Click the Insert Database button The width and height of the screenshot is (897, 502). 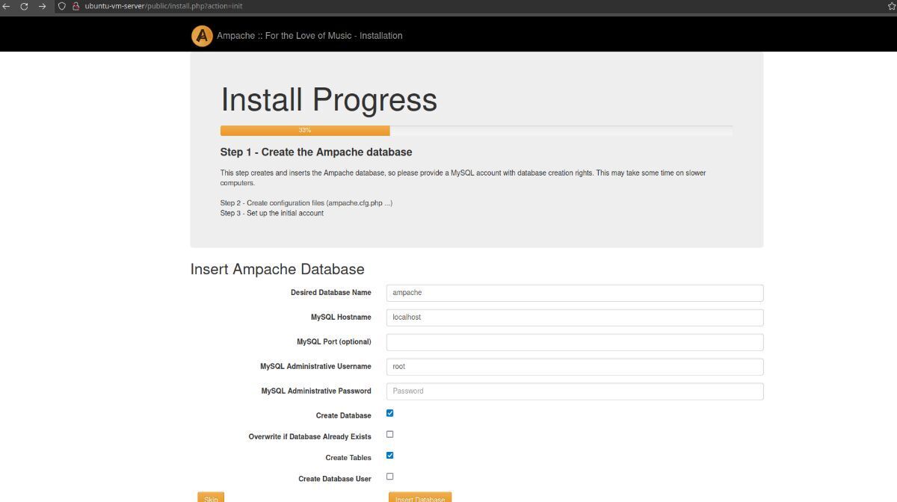pyautogui.click(x=420, y=498)
